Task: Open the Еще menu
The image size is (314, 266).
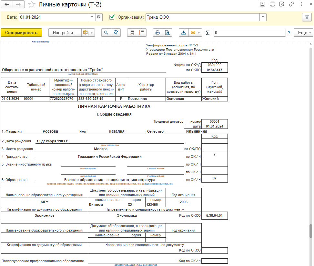Action: [303, 33]
